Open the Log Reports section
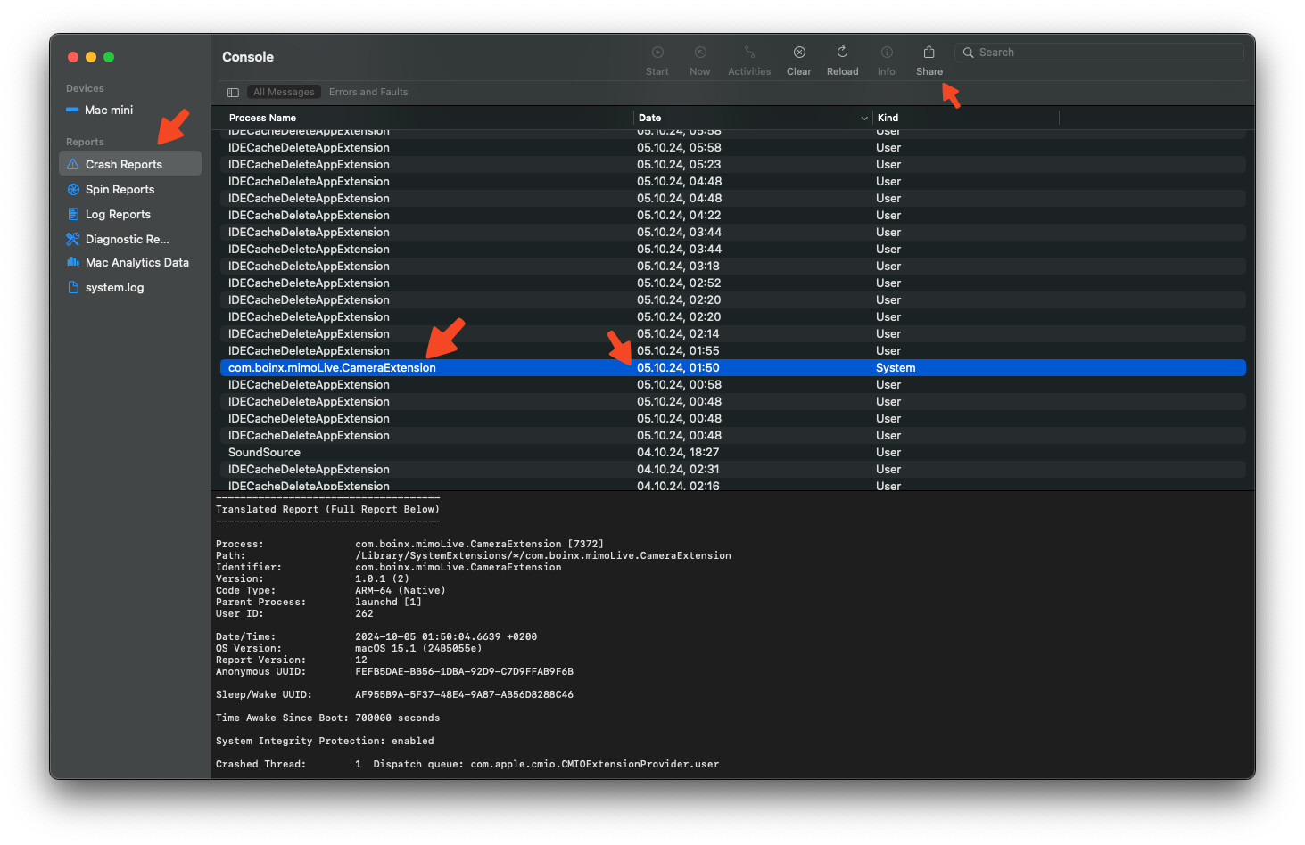Image resolution: width=1305 pixels, height=845 pixels. click(x=118, y=215)
